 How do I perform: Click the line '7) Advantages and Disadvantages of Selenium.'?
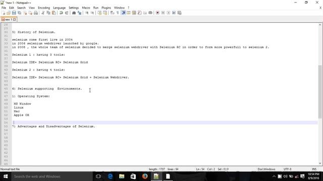pyautogui.click(x=53, y=126)
